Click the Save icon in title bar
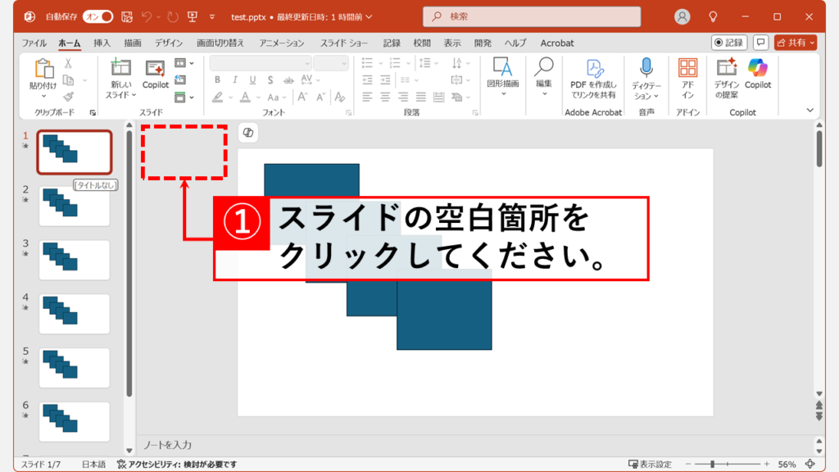Screen dimensions: 839x472 127,16
